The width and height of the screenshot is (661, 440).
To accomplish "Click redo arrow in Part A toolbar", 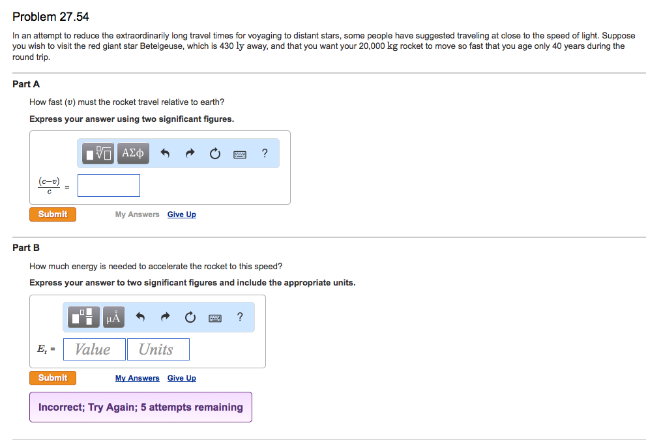I will coord(190,154).
